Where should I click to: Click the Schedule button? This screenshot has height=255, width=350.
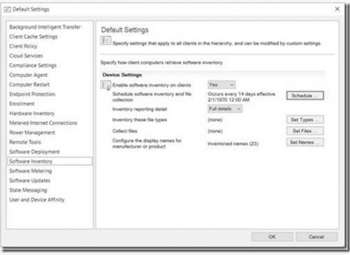[305, 96]
